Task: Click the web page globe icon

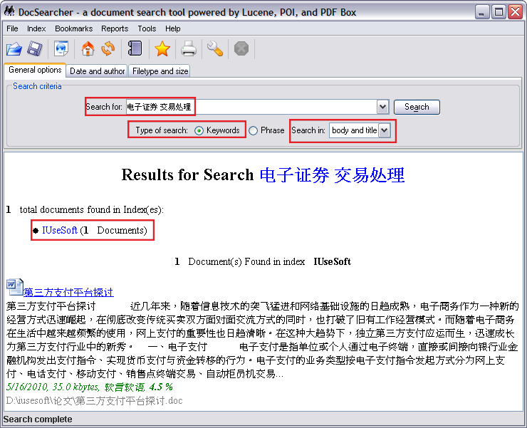Action: tap(62, 48)
